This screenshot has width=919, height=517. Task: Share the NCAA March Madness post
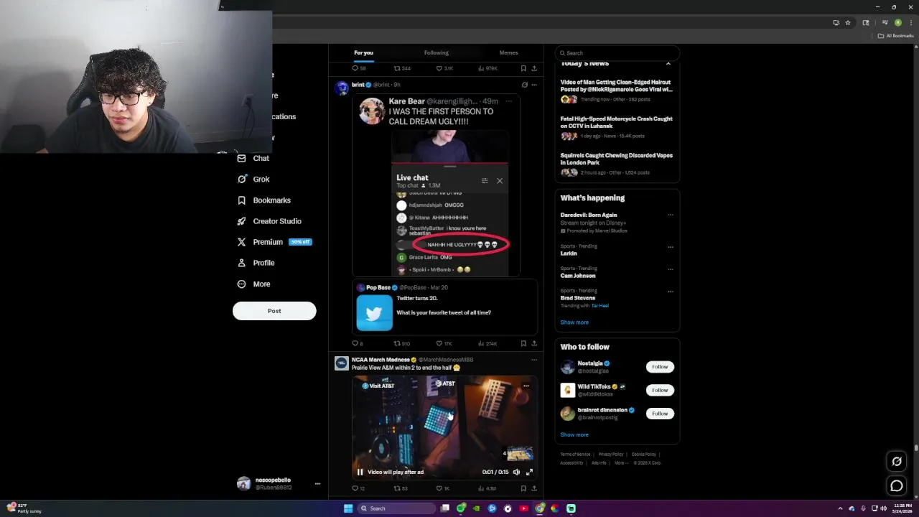533,488
